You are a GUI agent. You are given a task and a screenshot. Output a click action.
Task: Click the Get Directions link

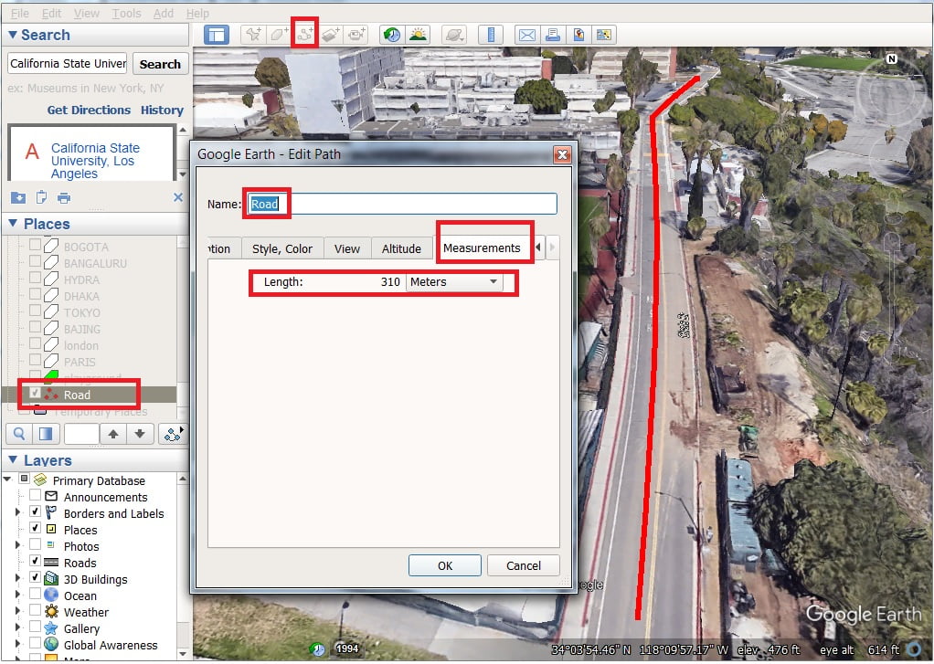tap(89, 111)
